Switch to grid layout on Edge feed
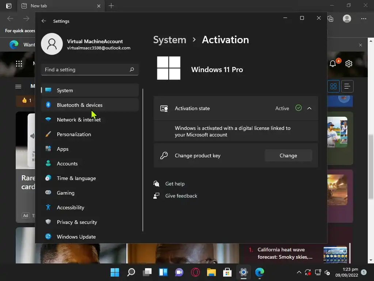Image resolution: width=374 pixels, height=281 pixels. click(333, 86)
